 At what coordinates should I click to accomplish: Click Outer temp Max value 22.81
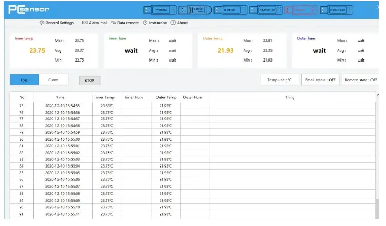pyautogui.click(x=267, y=40)
